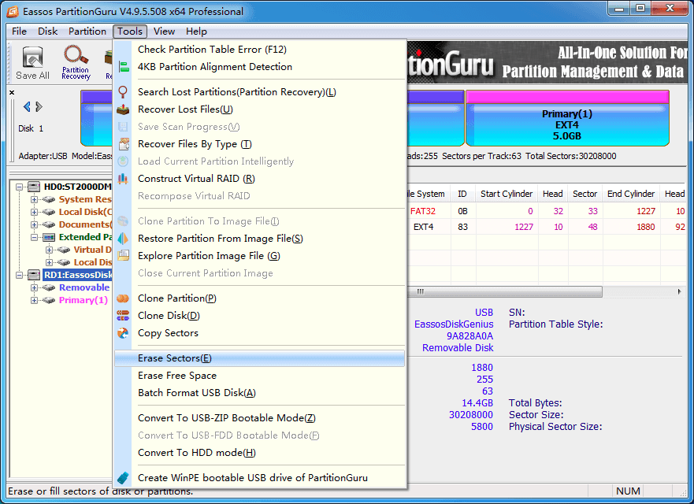Click the Recover Lost Files icon
The width and height of the screenshot is (694, 504).
(123, 109)
